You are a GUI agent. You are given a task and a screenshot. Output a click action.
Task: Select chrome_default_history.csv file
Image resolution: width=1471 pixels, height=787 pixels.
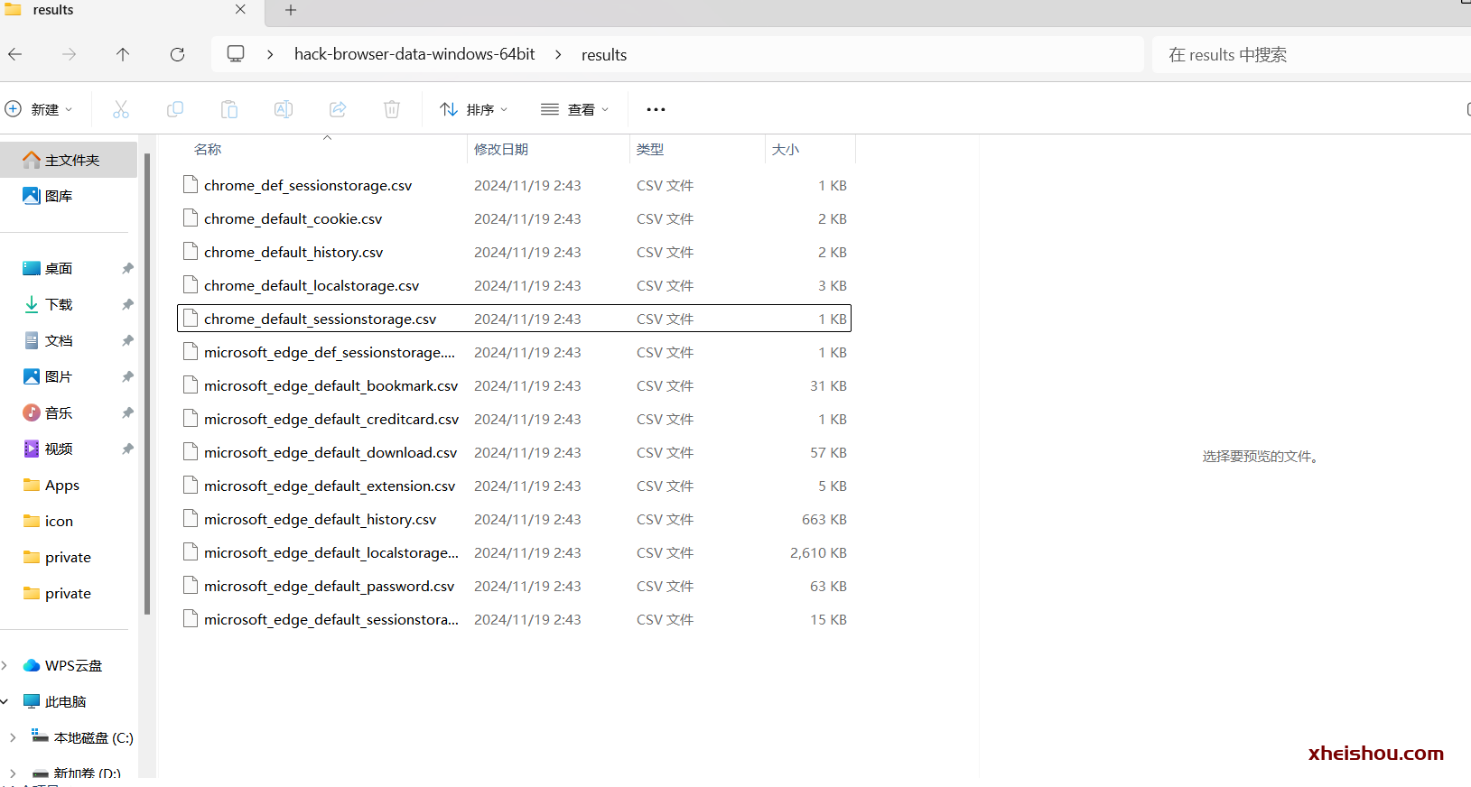pos(514,252)
